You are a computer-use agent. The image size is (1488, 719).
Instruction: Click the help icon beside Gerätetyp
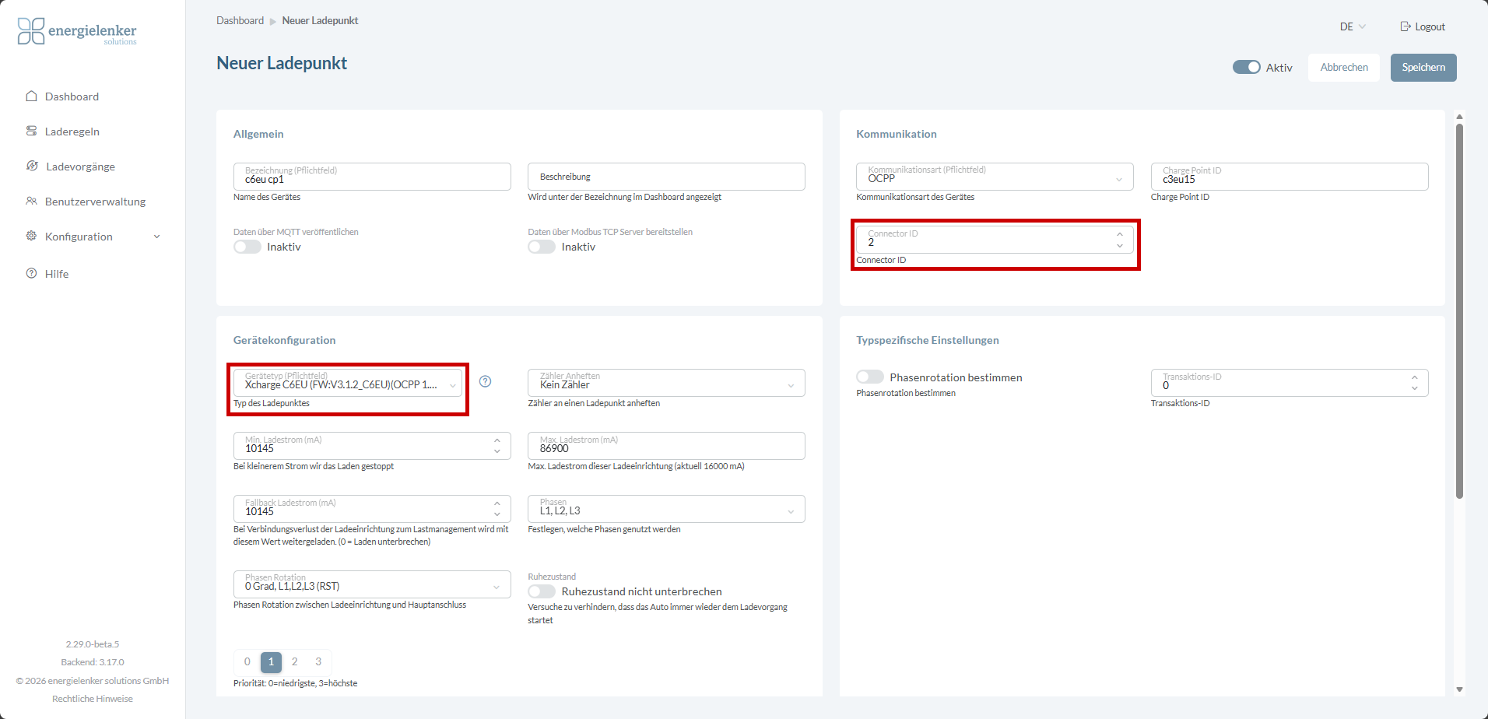tap(485, 381)
